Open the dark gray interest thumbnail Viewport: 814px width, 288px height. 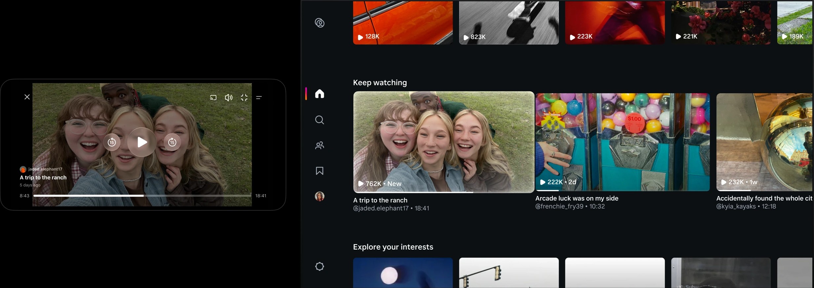click(721, 273)
